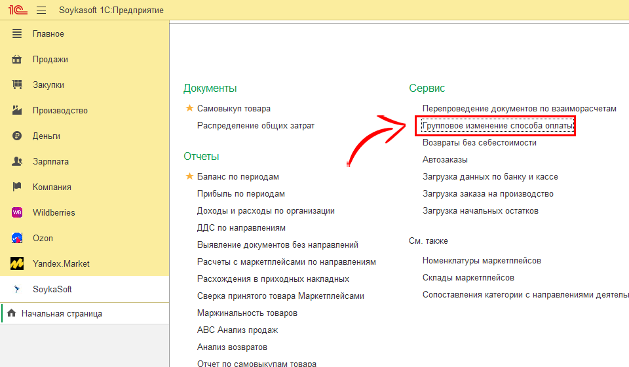Select the Производство factory icon

[x=18, y=111]
